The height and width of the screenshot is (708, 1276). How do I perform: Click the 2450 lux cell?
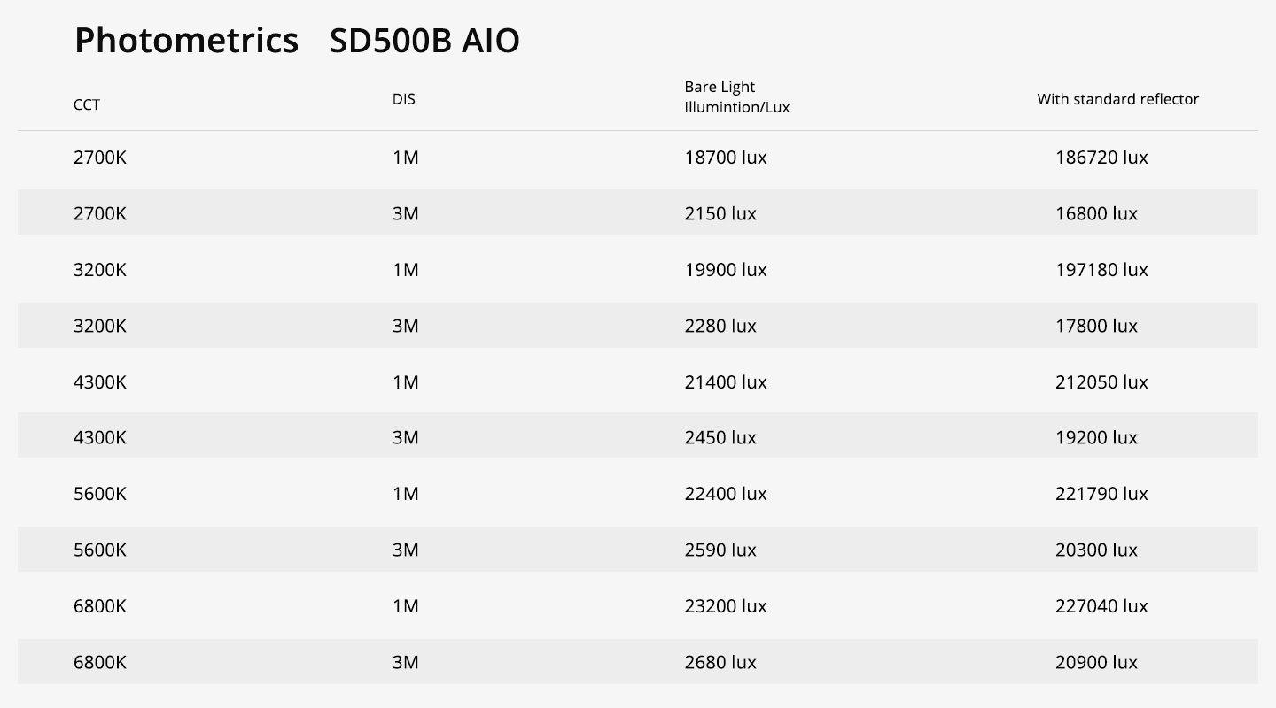[x=720, y=437]
